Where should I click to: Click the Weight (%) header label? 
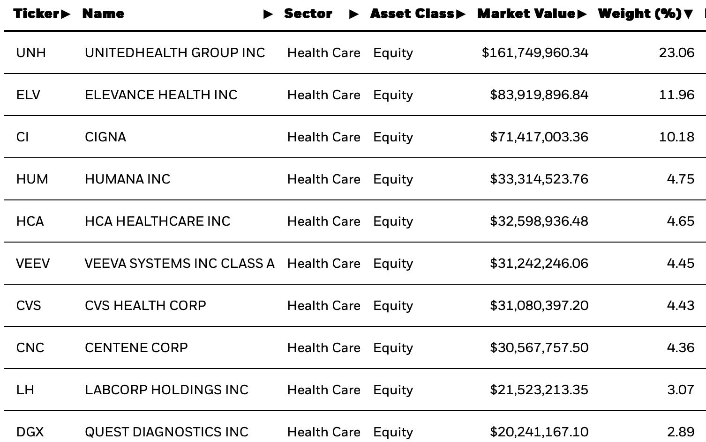tap(640, 14)
